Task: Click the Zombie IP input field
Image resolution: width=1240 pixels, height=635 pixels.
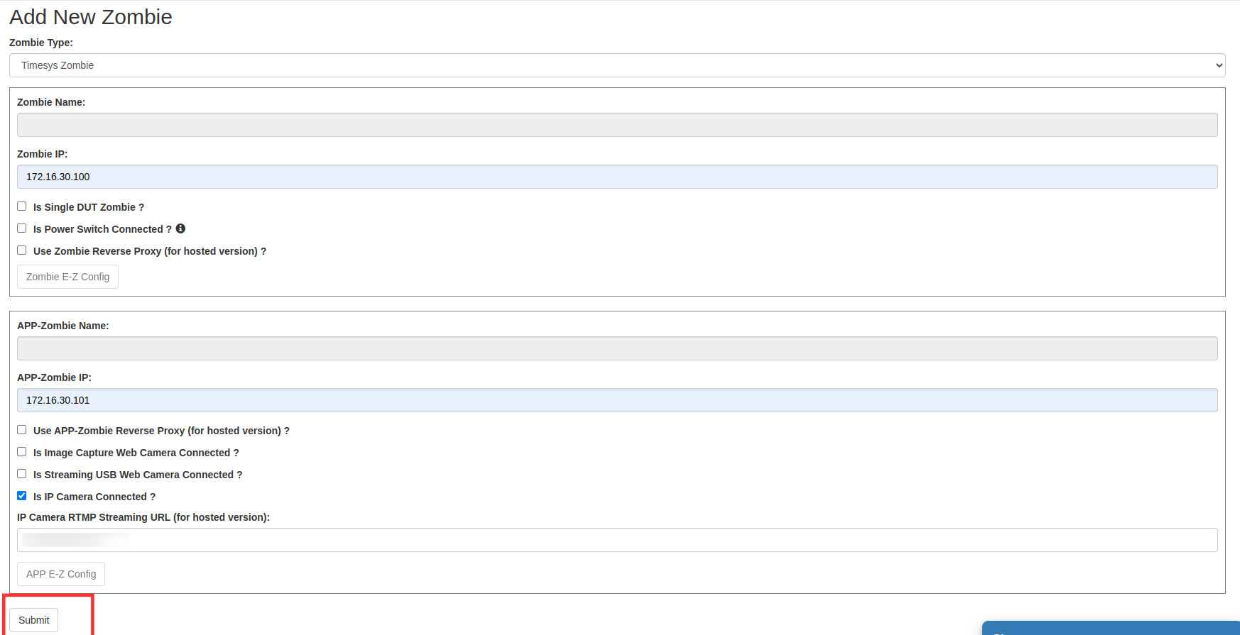Action: pyautogui.click(x=617, y=177)
